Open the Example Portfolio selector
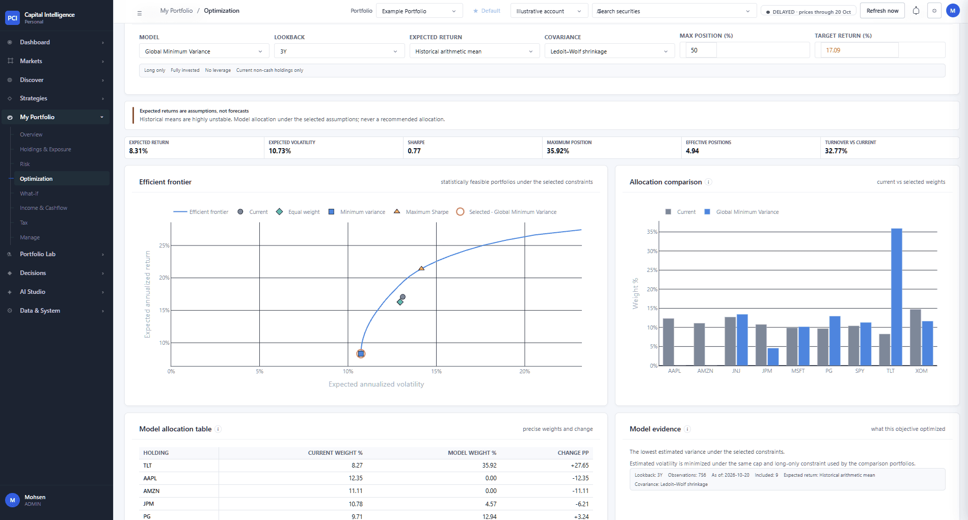This screenshot has width=968, height=520. coord(419,11)
